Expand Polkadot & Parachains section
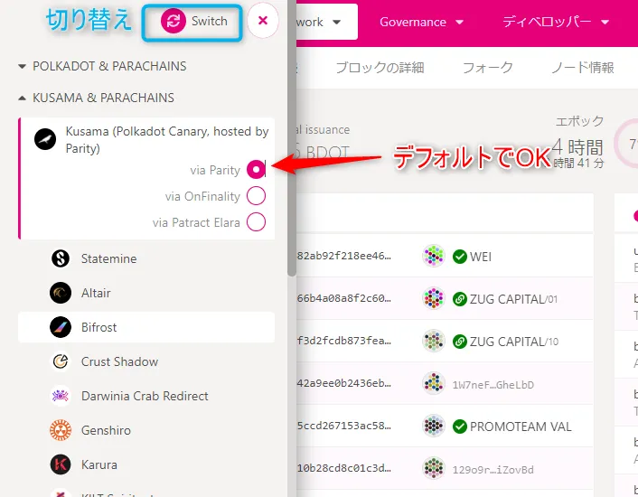Viewport: 638px width, 497px height. coord(102,66)
